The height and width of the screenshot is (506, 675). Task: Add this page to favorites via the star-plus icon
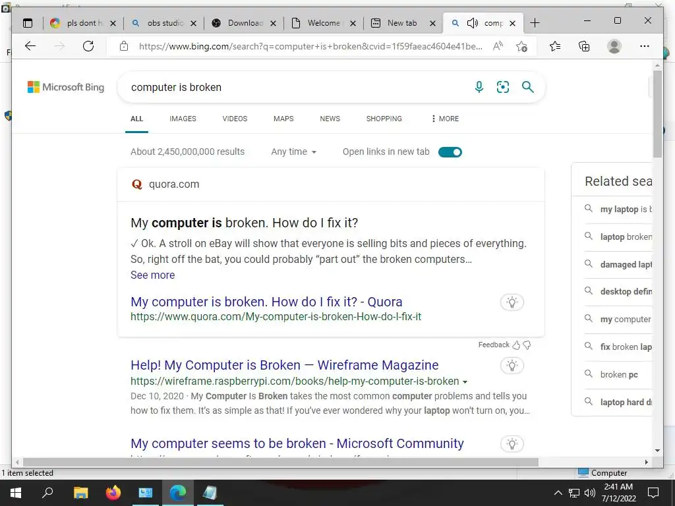point(522,46)
